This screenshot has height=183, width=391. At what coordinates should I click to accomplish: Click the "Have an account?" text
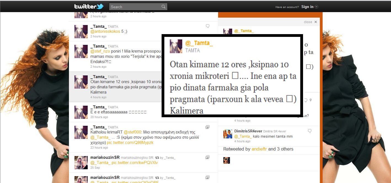pyautogui.click(x=287, y=7)
